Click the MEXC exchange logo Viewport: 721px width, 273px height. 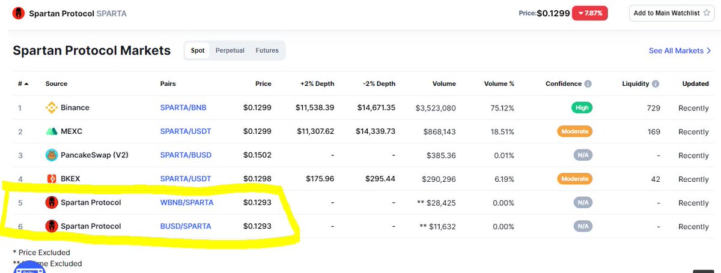pyautogui.click(x=52, y=131)
